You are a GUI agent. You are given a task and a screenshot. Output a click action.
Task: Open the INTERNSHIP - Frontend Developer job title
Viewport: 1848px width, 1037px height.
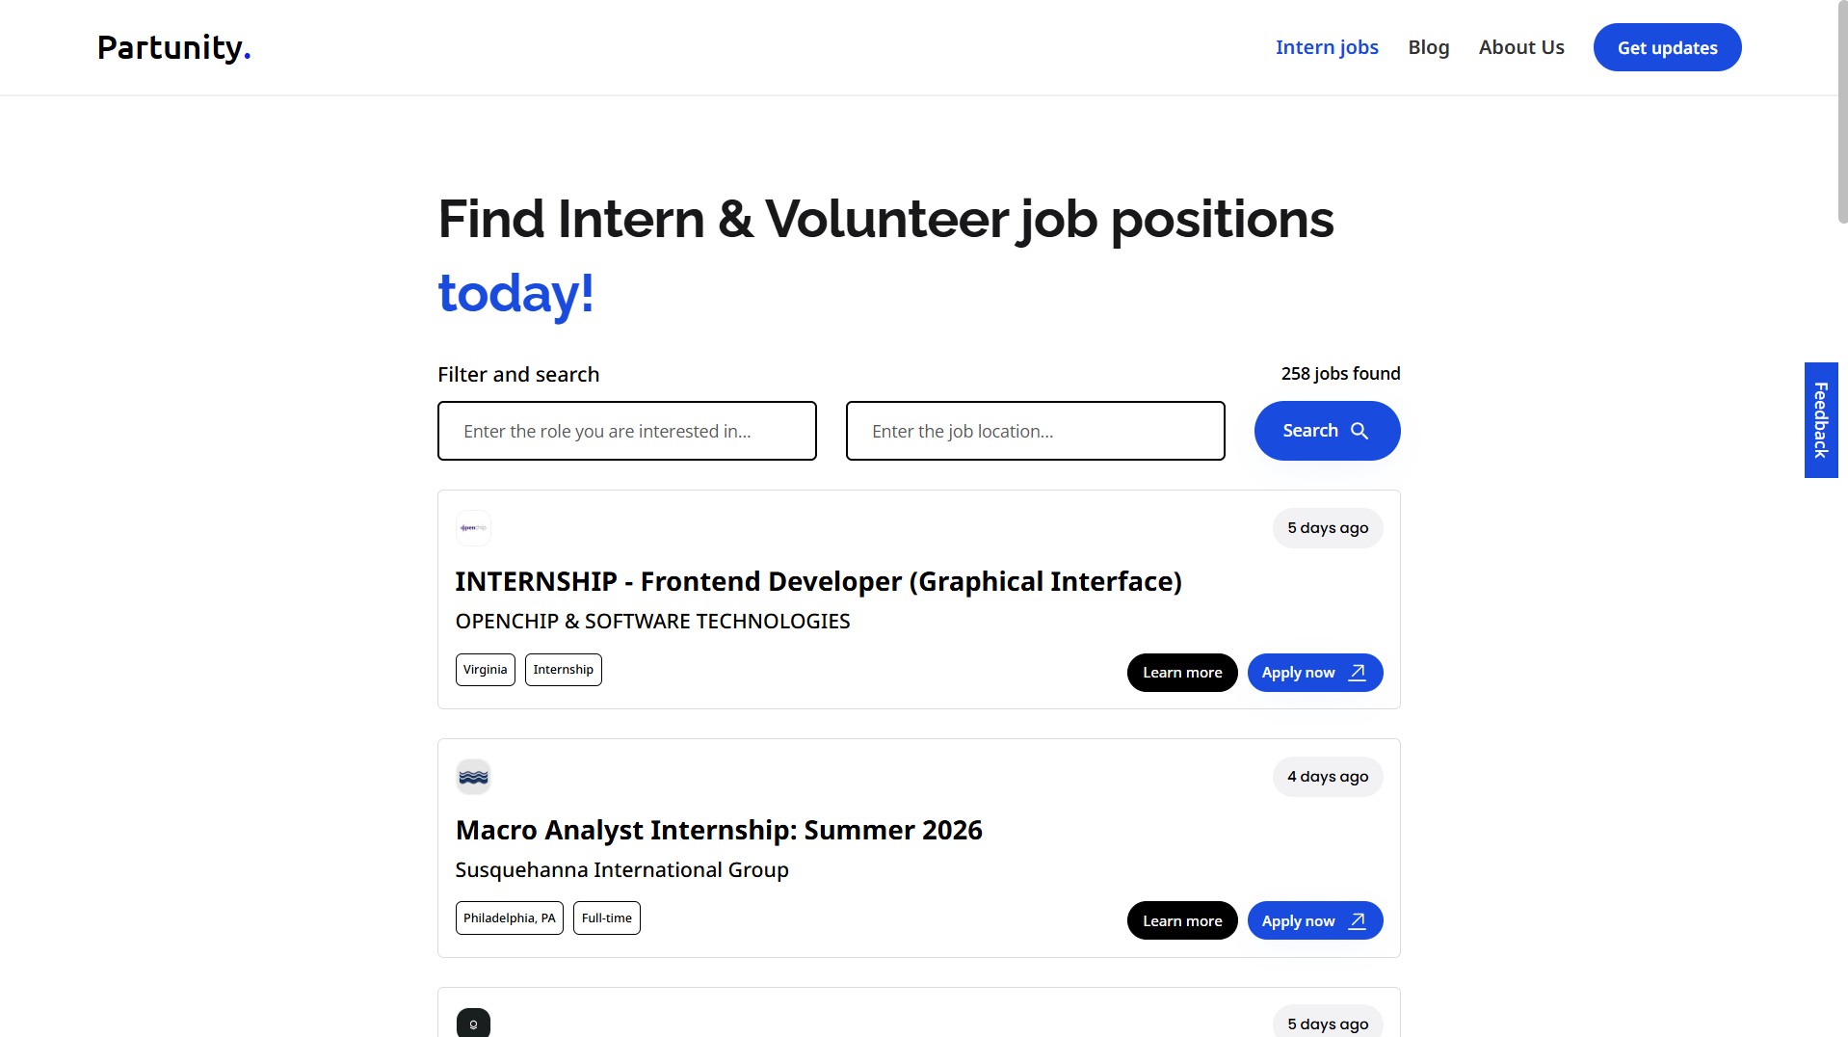[x=818, y=582]
